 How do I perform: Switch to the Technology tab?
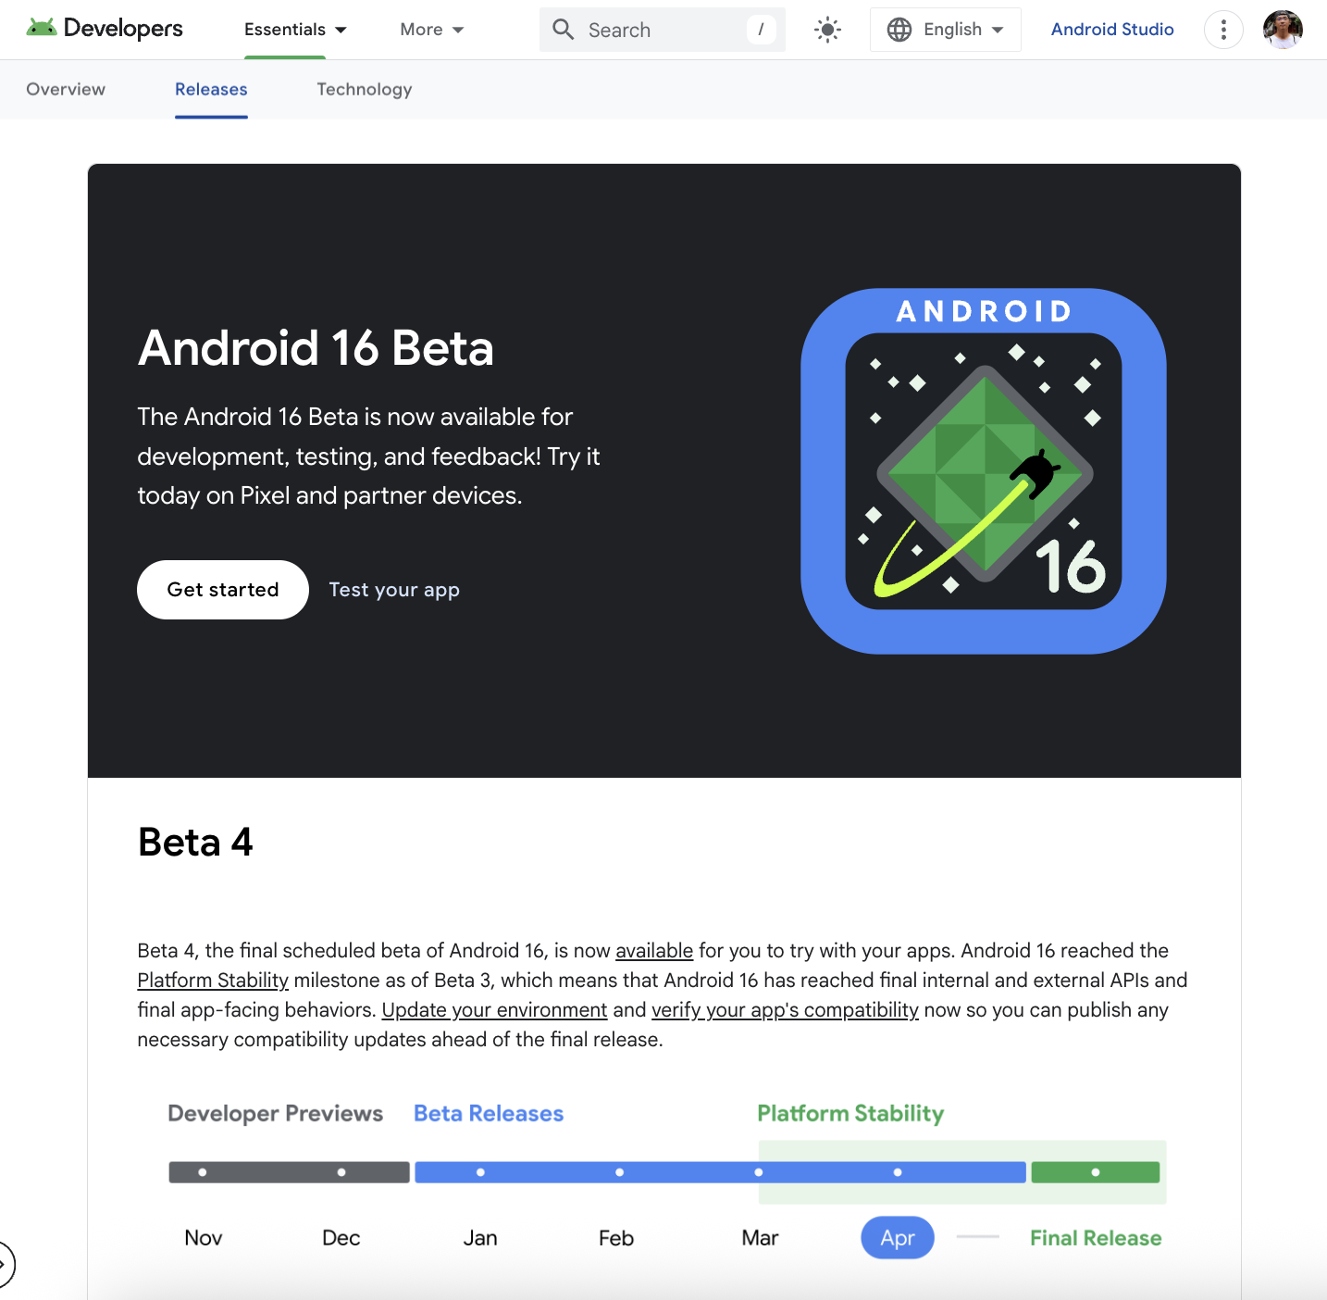[x=365, y=89]
